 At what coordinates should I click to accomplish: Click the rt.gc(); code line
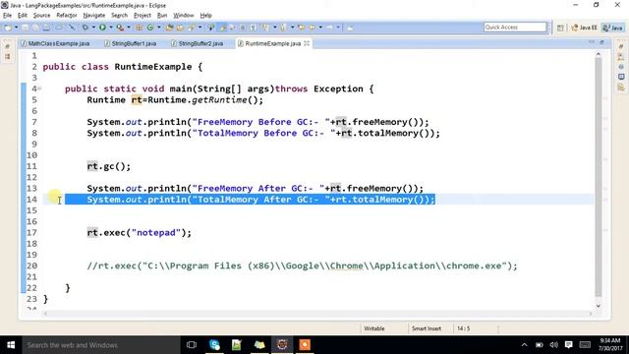(109, 166)
